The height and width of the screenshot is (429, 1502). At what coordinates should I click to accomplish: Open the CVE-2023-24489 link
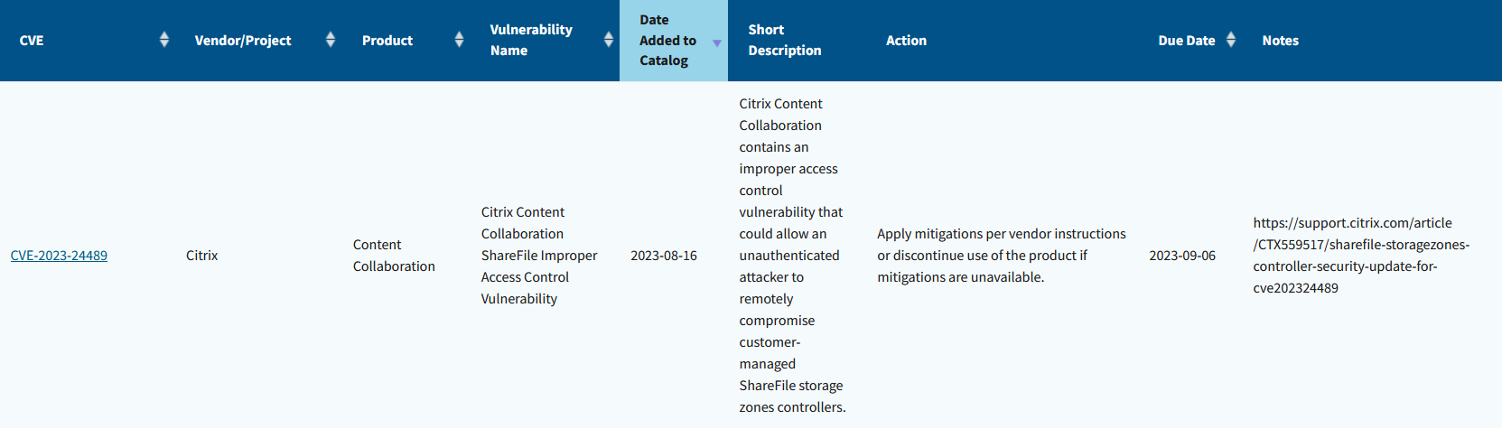coord(59,256)
